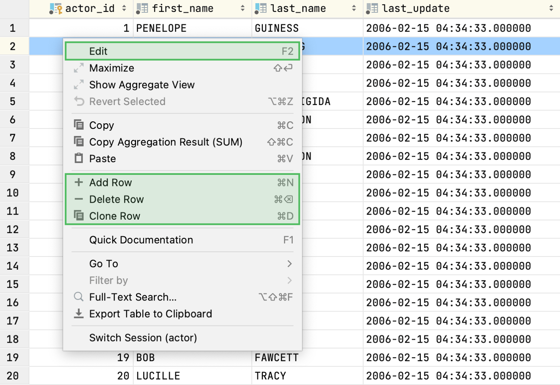Choose Quick Documentation from the menu
Screen dimensions: 560x385
coord(141,240)
